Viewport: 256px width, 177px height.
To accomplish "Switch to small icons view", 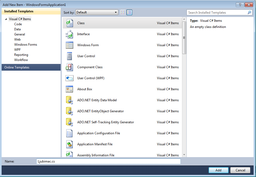I will 123,12.
